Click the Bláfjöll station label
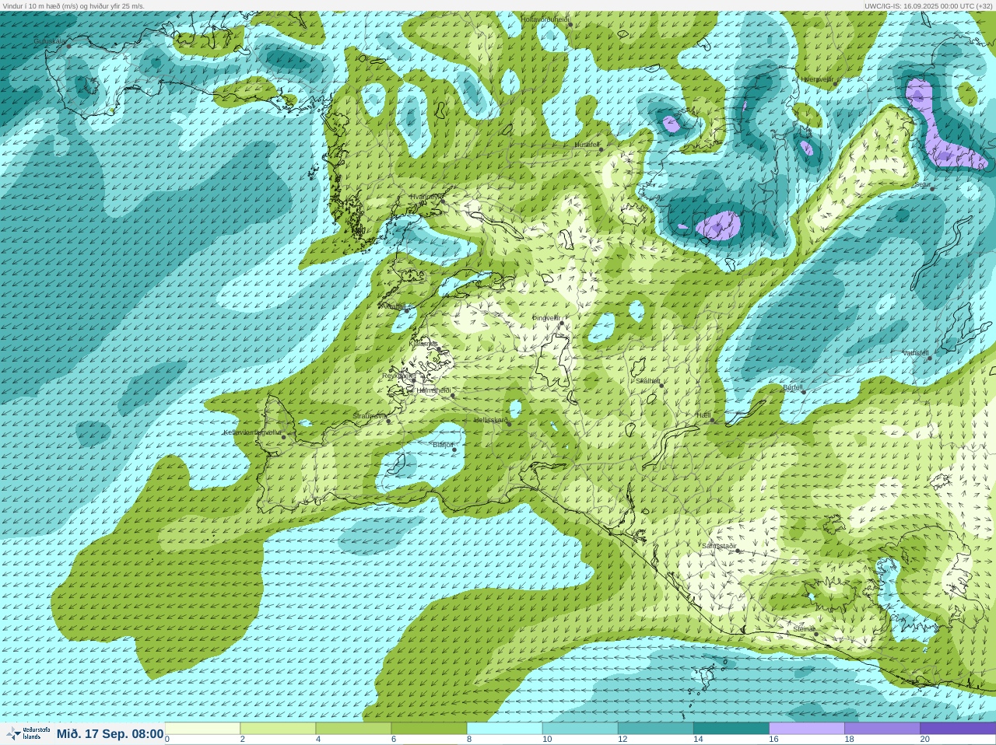Viewport: 996px width, 745px height. [443, 445]
